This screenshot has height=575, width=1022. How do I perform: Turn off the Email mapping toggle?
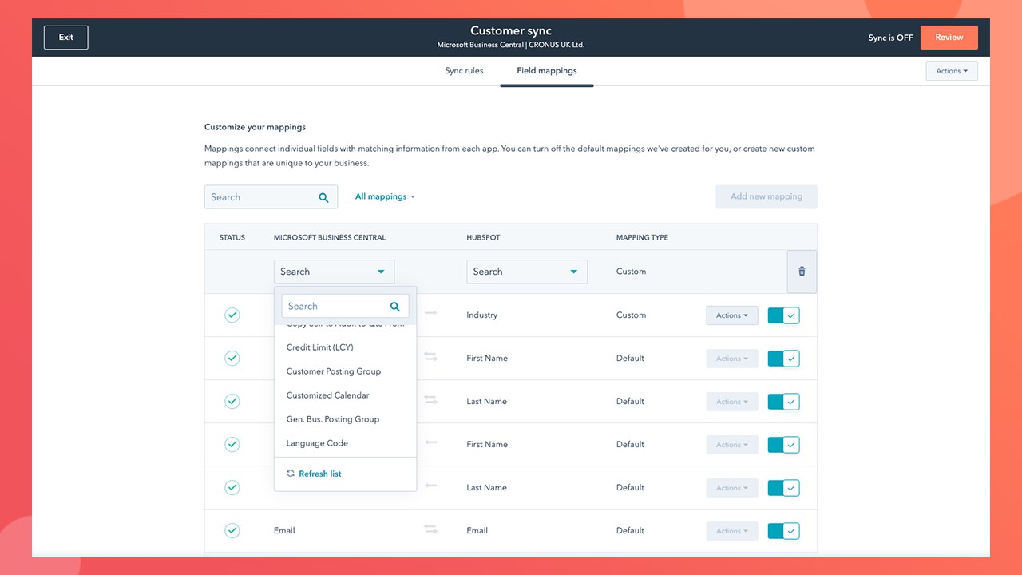click(783, 531)
